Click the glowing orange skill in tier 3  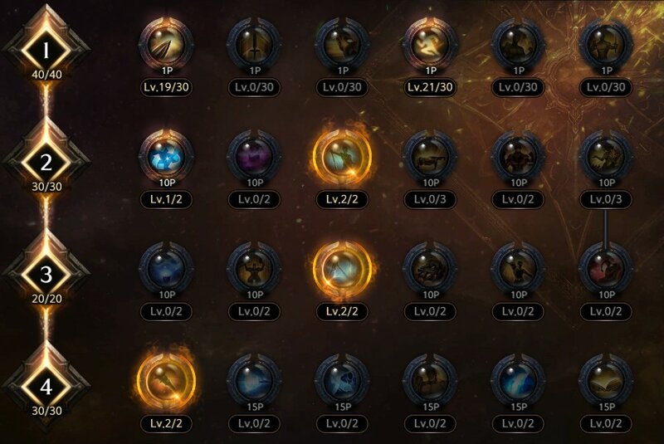click(342, 269)
